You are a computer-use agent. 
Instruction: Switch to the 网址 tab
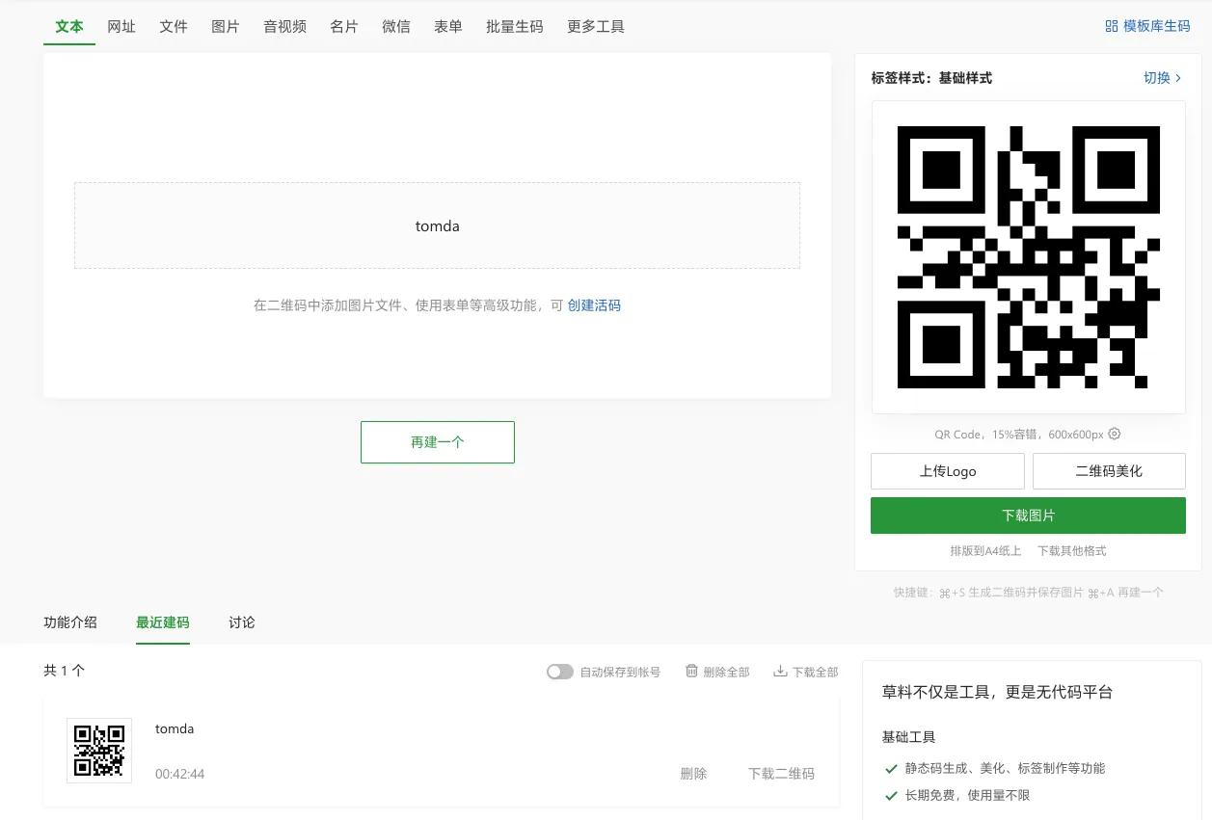point(121,26)
